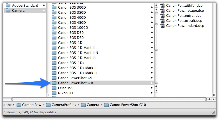Click the Adobe Standard folder icon
This screenshot has height=120, width=219.
(x=8, y=5)
